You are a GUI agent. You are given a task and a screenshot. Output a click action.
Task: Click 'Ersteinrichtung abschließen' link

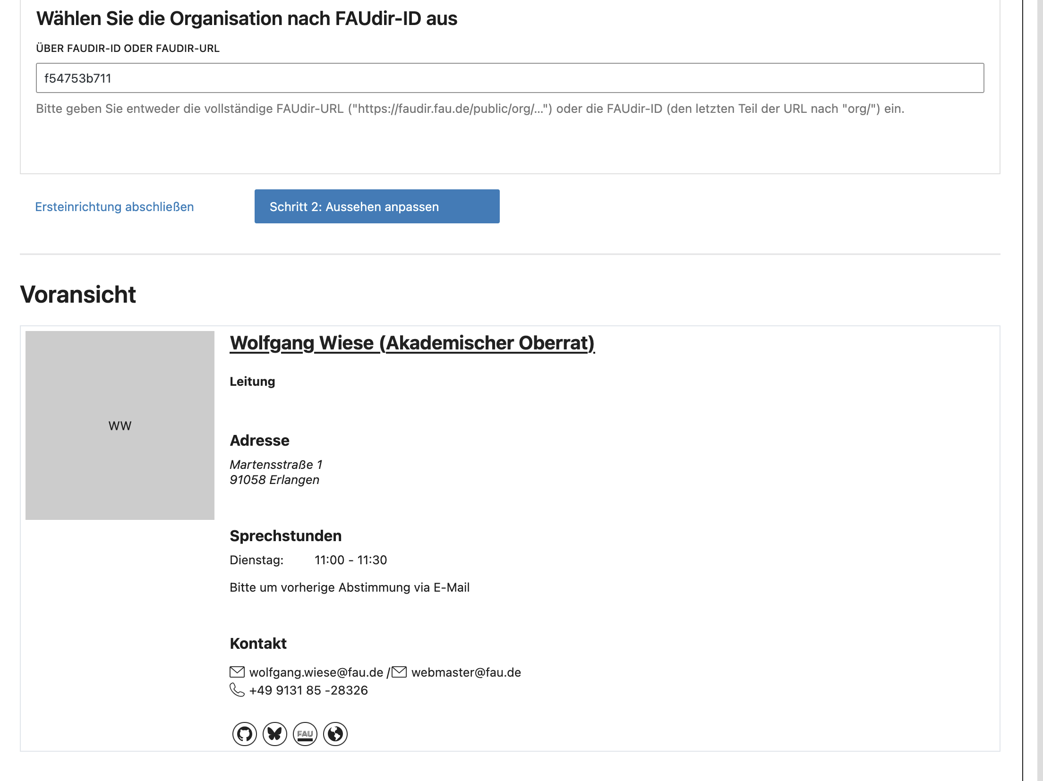point(114,207)
